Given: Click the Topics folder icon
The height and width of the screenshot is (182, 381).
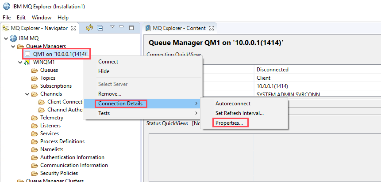Looking at the screenshot, I should pyautogui.click(x=35, y=78).
